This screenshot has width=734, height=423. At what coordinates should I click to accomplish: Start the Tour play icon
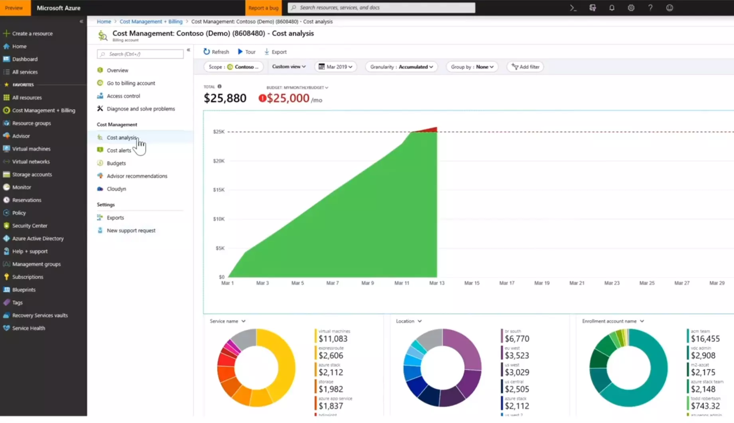point(240,51)
